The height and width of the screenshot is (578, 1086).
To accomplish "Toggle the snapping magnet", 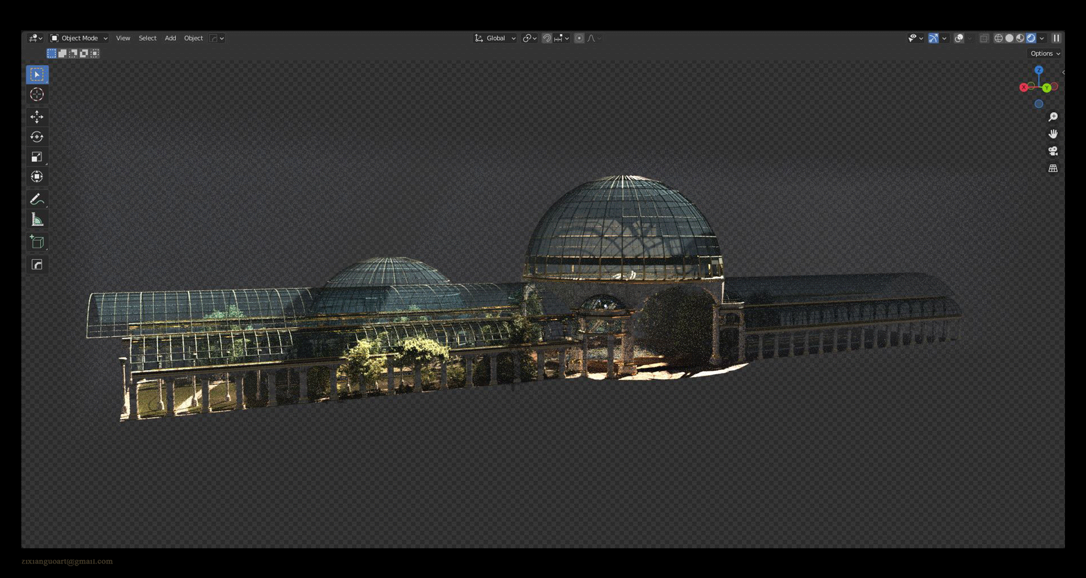I will click(x=547, y=38).
